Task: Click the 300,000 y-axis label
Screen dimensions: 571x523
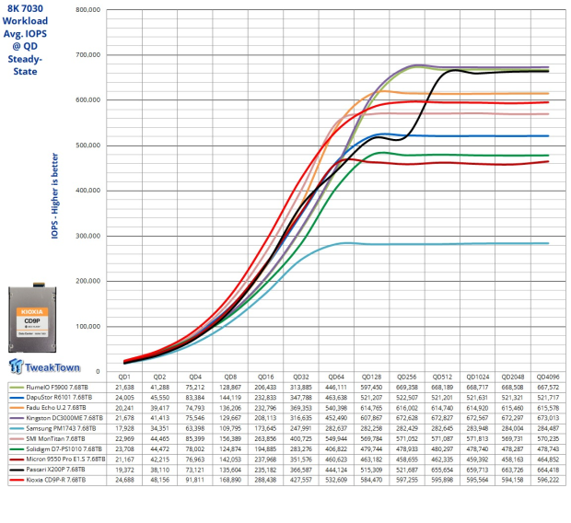Action: [x=88, y=236]
